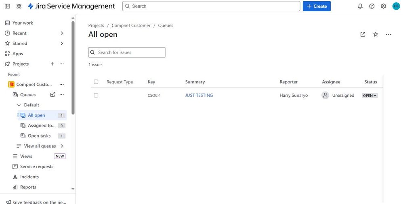Click plus icon next to Projects
Screen dimensions: 403x204
coord(52,64)
